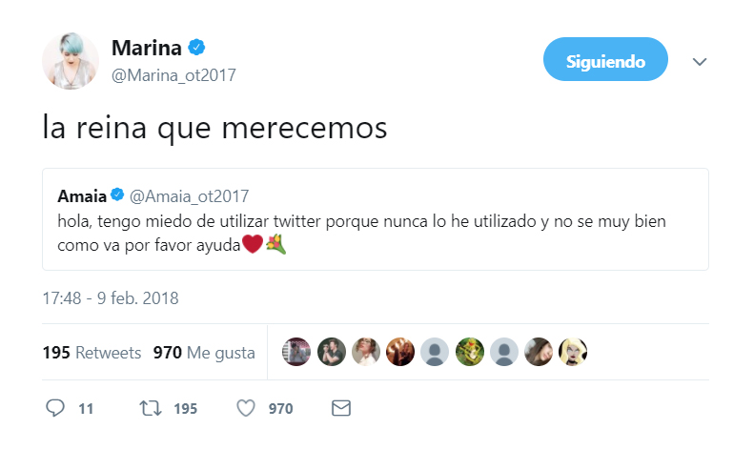Click the first liker avatar thumbnail
The image size is (754, 450).
[x=296, y=352]
